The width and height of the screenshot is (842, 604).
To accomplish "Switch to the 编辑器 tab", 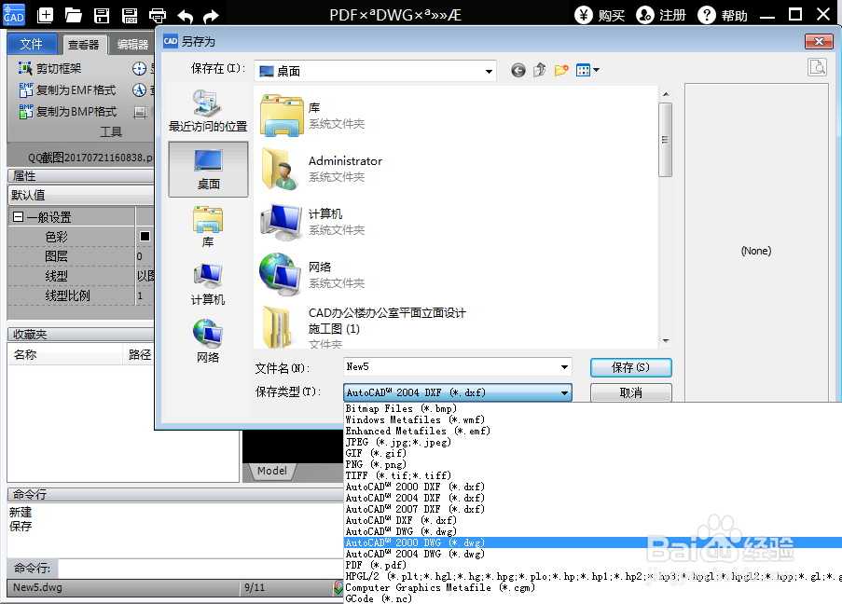I will pyautogui.click(x=132, y=45).
